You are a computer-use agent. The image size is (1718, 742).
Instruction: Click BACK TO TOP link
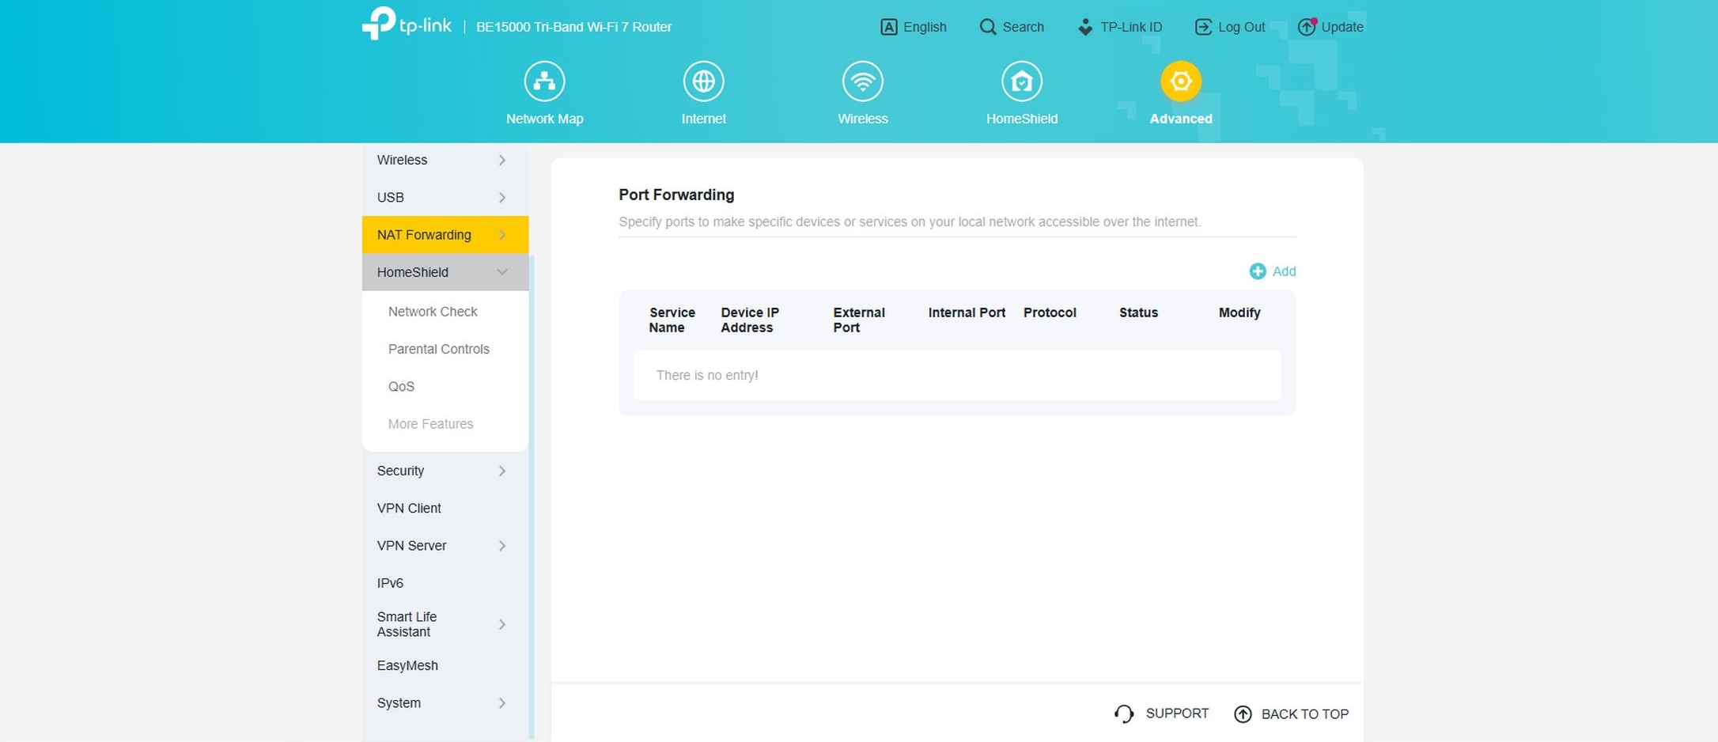[1292, 714]
